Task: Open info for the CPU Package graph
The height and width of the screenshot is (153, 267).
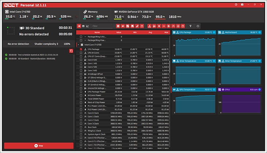Action: (x=214, y=32)
